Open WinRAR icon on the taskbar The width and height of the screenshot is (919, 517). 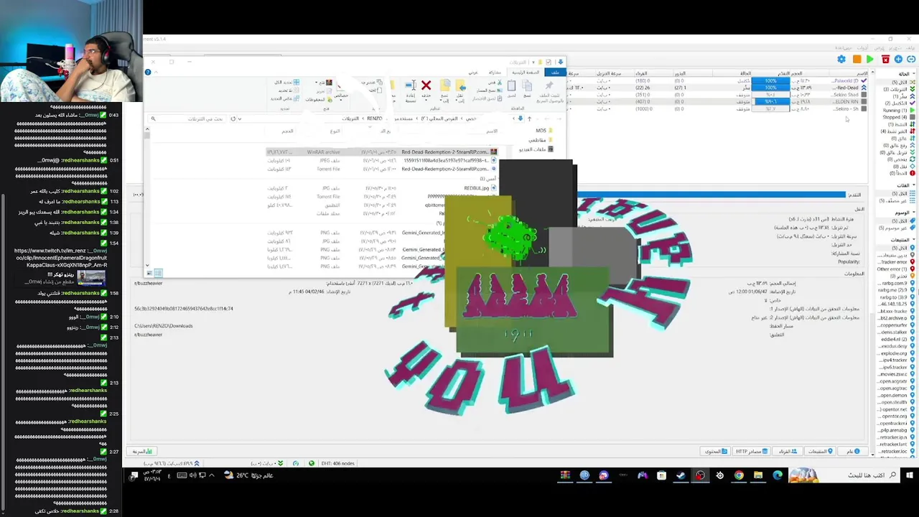(565, 475)
